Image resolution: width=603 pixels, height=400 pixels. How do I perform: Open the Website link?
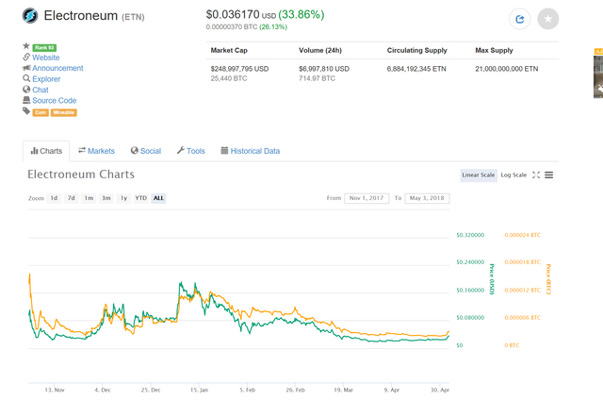pos(46,58)
